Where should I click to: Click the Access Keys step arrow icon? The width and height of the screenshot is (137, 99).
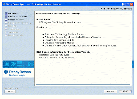pyautogui.click(x=6, y=32)
